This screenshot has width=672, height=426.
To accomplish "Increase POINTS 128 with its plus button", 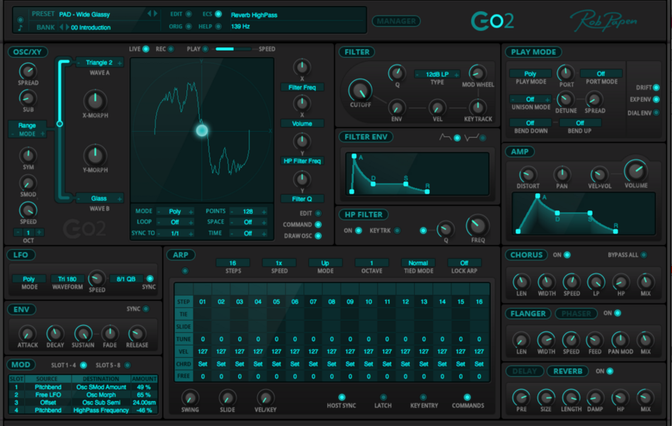I will point(264,212).
